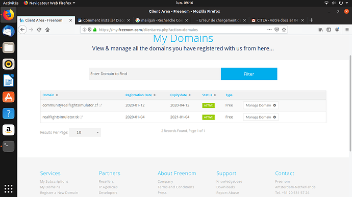Launch Amazon from the dock
Viewport: 352px width, 197px height.
9,130
